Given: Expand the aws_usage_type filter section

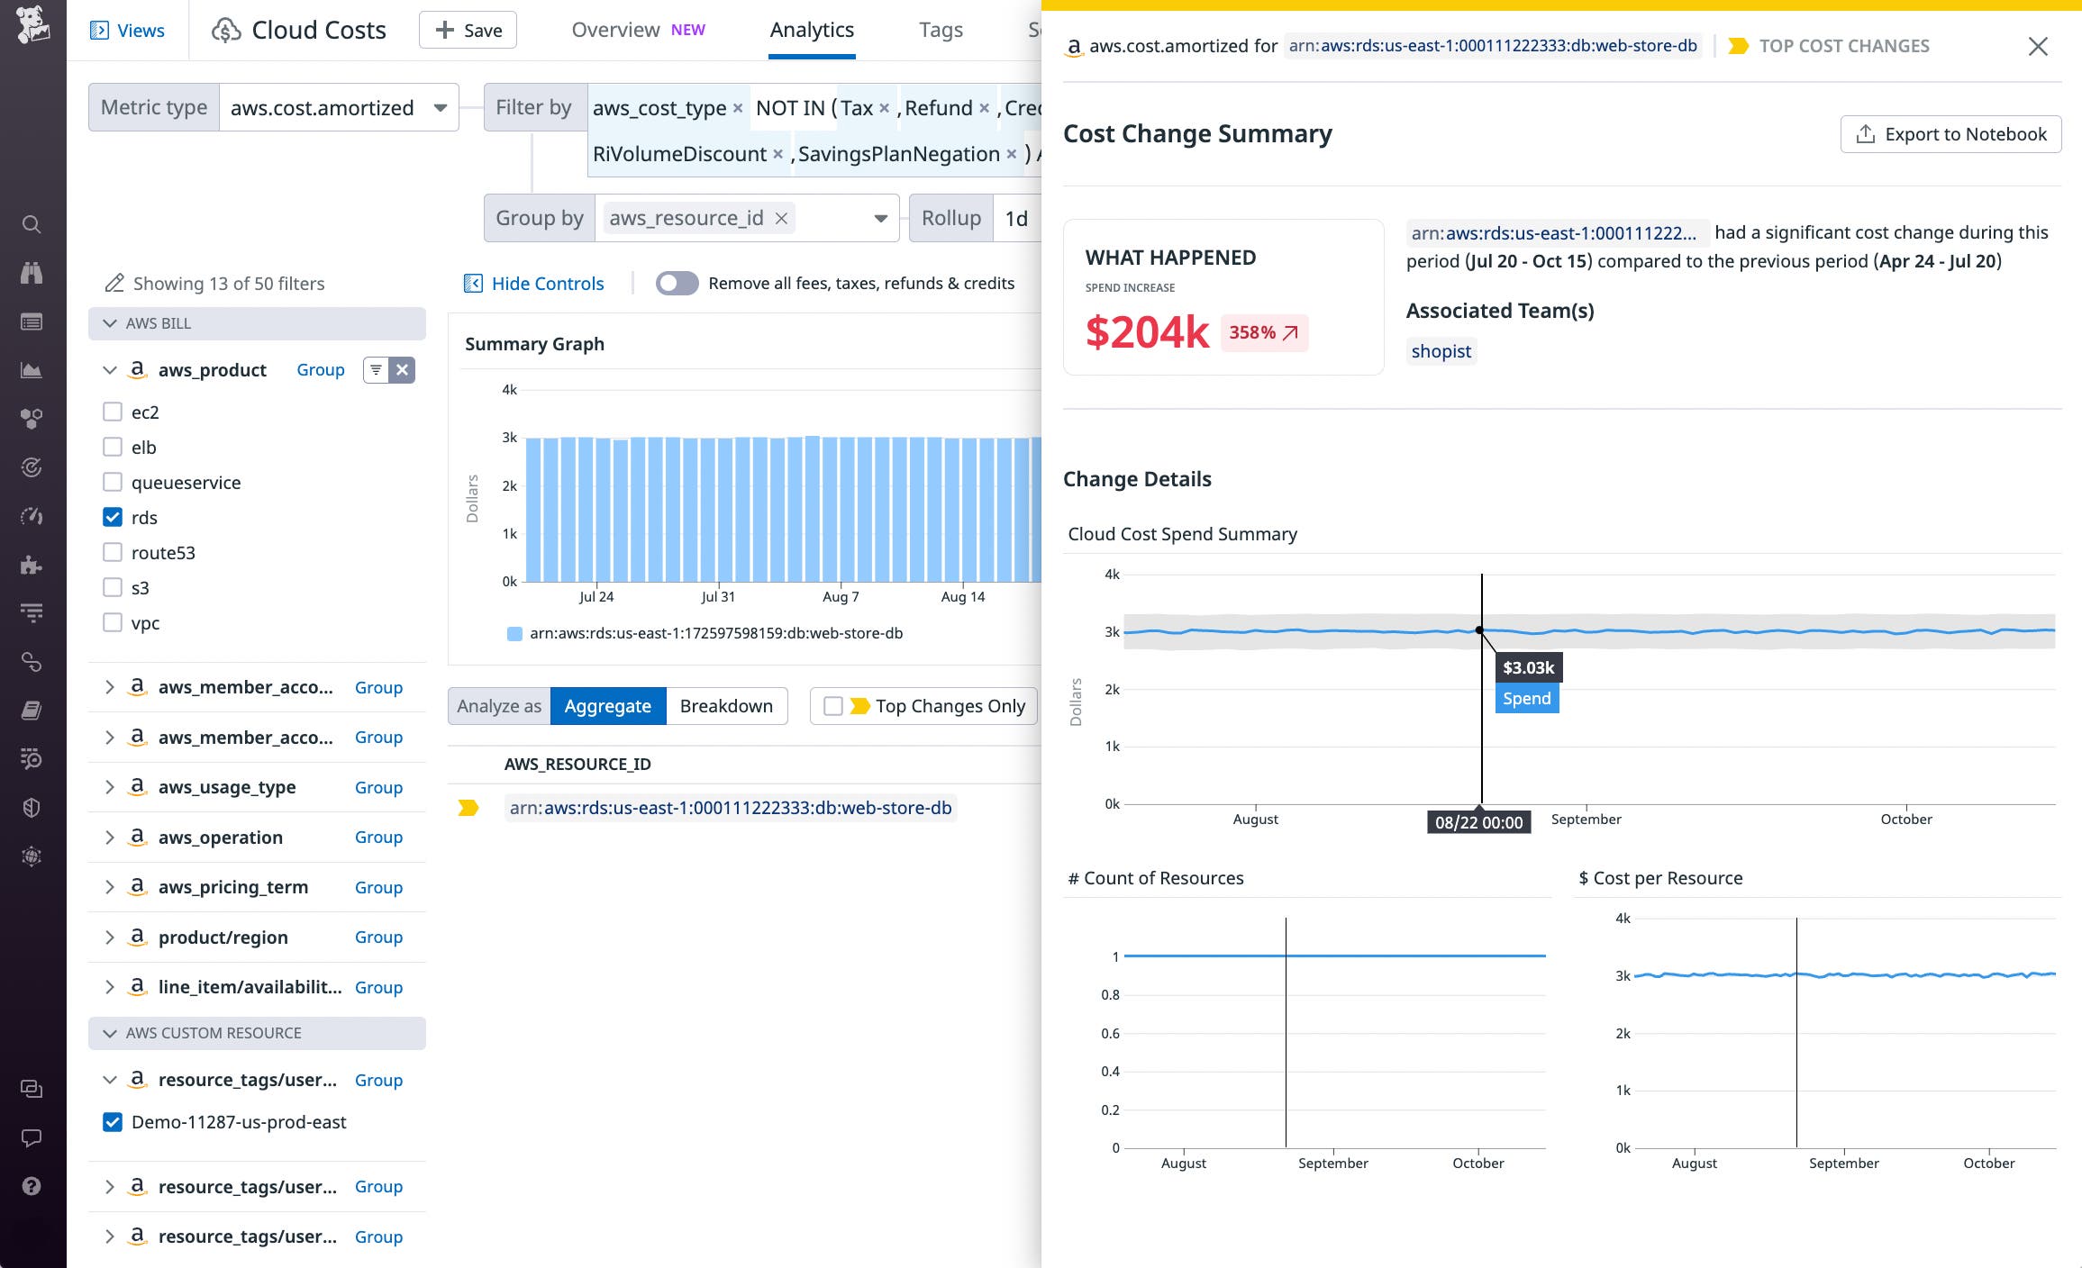Looking at the screenshot, I should (110, 787).
